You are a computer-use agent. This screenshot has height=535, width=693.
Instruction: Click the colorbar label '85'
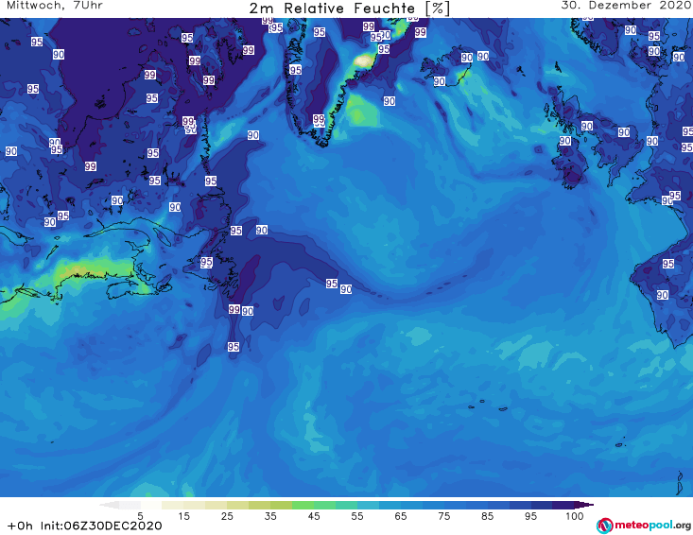[x=488, y=516]
